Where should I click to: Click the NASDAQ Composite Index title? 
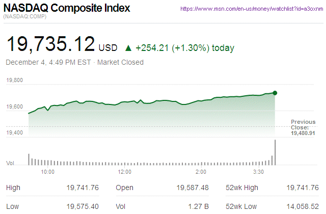click(x=67, y=9)
